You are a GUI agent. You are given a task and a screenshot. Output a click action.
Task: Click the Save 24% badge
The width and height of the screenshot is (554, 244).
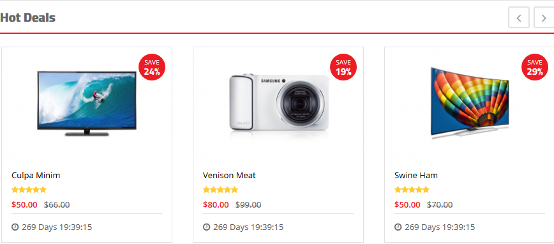click(152, 67)
